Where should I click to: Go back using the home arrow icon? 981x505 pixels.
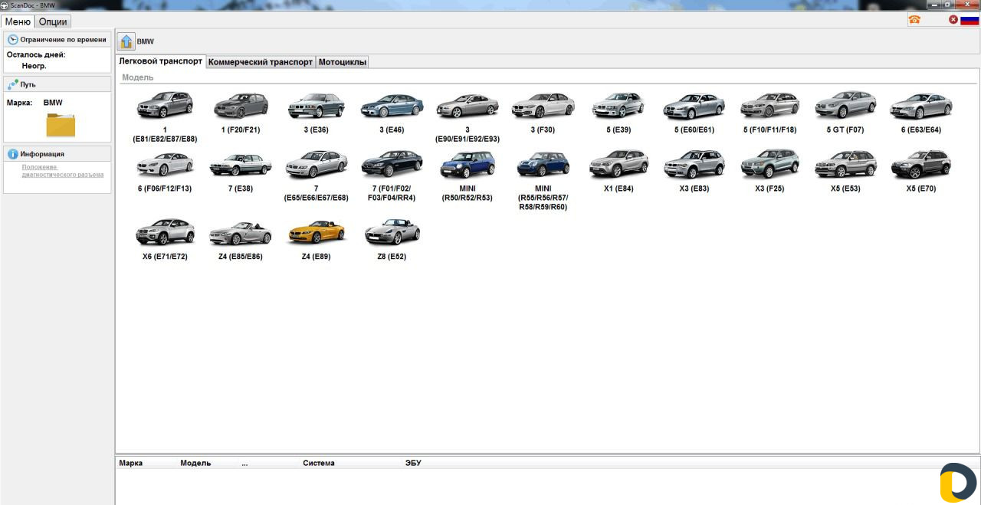(x=126, y=41)
